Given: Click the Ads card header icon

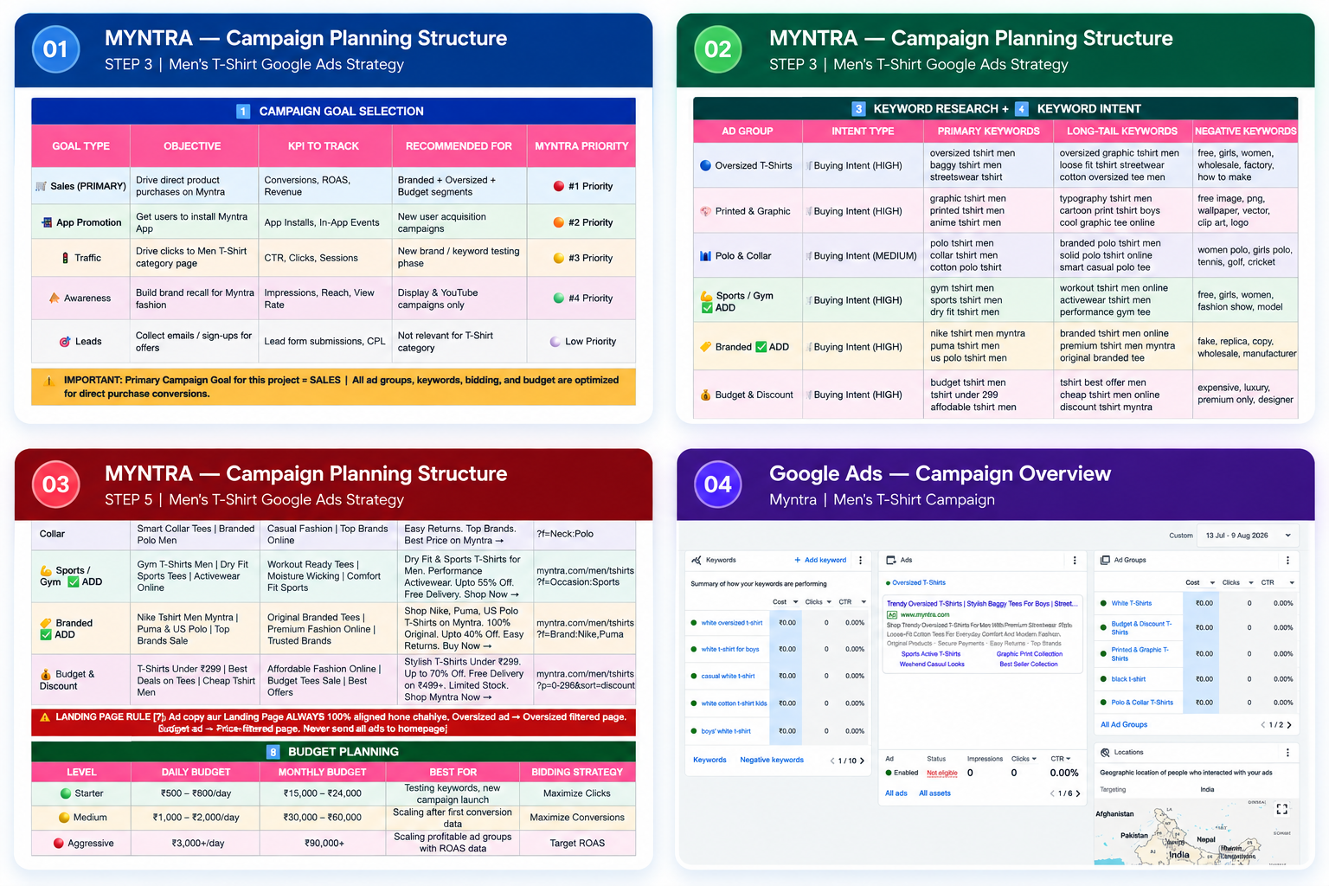Looking at the screenshot, I should coord(891,560).
